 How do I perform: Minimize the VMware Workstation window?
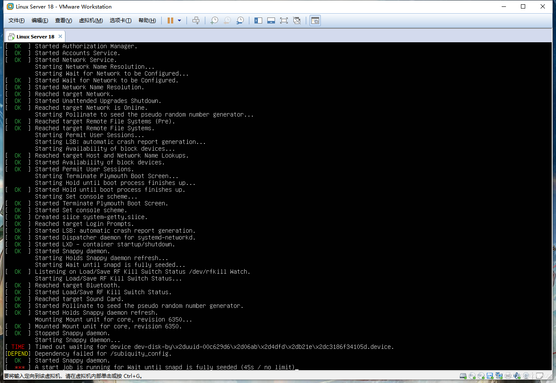[503, 6]
